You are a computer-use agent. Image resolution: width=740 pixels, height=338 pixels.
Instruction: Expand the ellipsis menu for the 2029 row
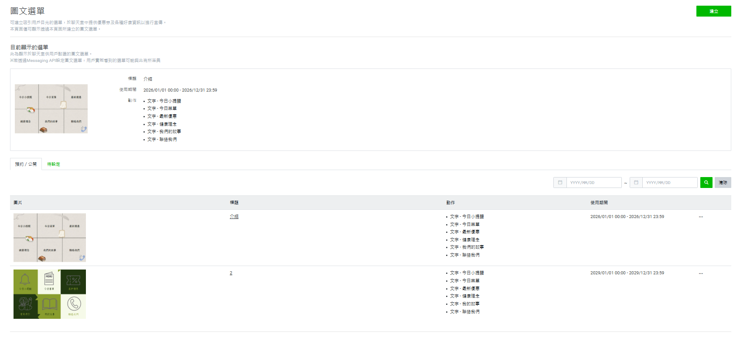click(701, 273)
